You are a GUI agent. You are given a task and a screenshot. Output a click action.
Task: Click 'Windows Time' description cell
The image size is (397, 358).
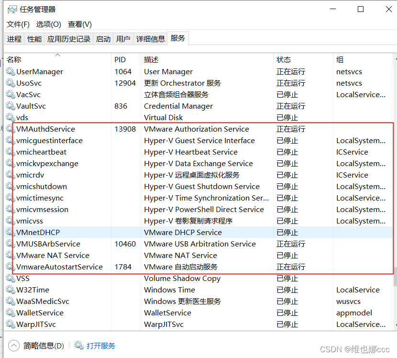click(x=170, y=290)
